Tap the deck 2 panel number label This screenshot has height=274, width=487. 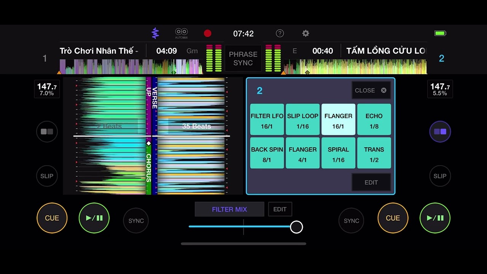(x=259, y=91)
